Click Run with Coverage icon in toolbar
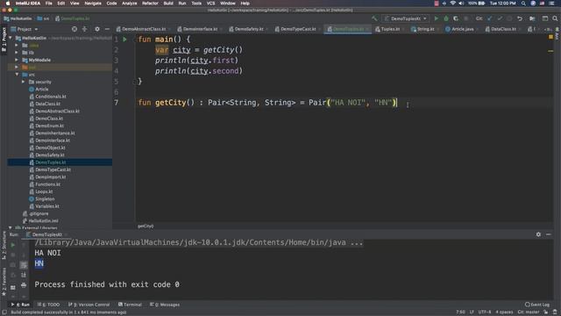Screen dimensions: 561x316 456,18
